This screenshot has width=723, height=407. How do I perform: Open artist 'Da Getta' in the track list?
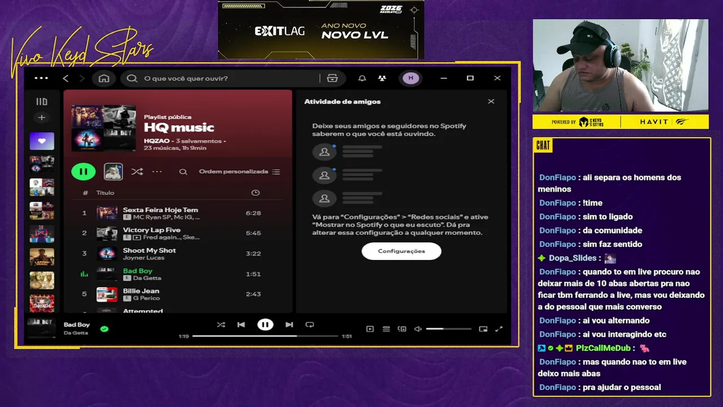pyautogui.click(x=147, y=278)
